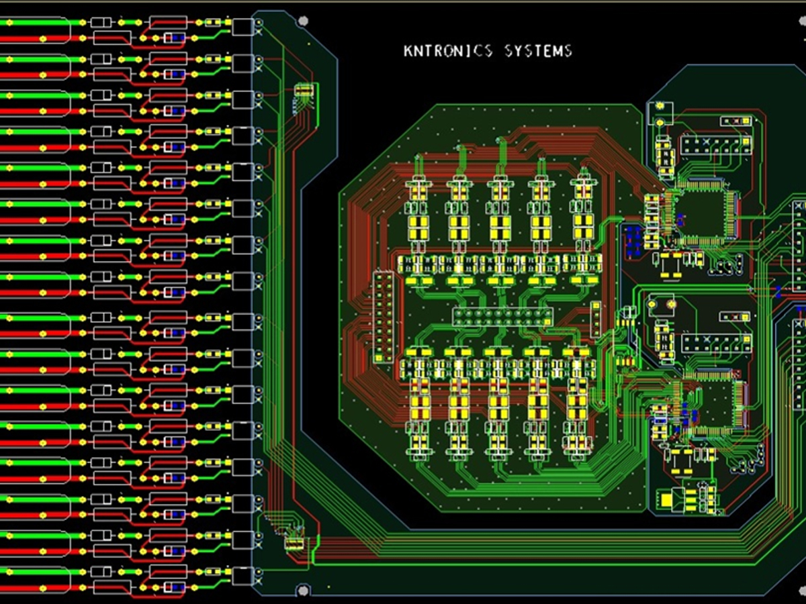Image resolution: width=806 pixels, height=604 pixels.
Task: Click the small IC at the vertical bus bottom
Action: point(294,544)
